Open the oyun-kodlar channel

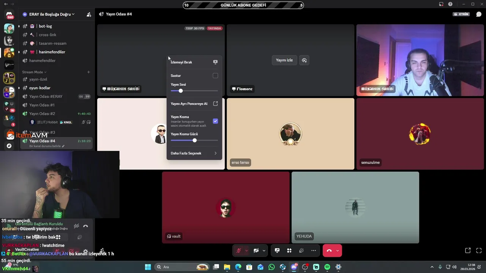coord(56,88)
